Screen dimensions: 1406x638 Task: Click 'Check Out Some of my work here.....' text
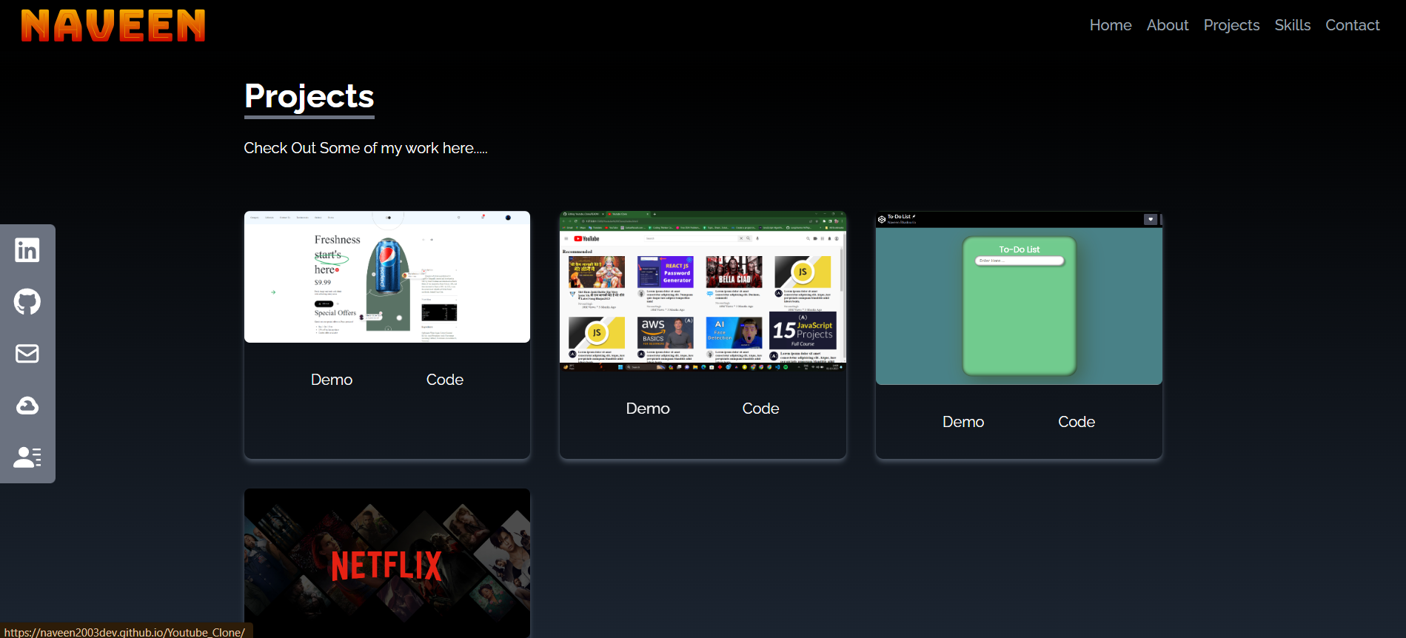(366, 148)
